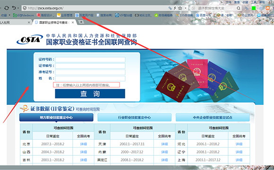Viewport: 274px width, 170px height.
Task: Select the 行业职业技能鉴定中心 tab
Action: (134, 118)
